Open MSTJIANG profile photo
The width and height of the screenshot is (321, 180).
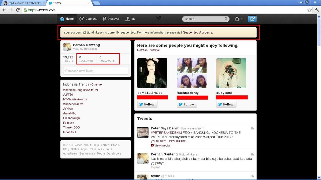click(x=152, y=73)
